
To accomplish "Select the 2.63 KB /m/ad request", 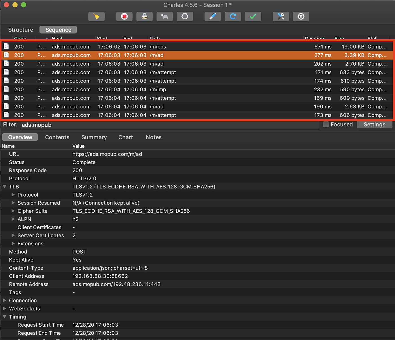I will coord(197,106).
